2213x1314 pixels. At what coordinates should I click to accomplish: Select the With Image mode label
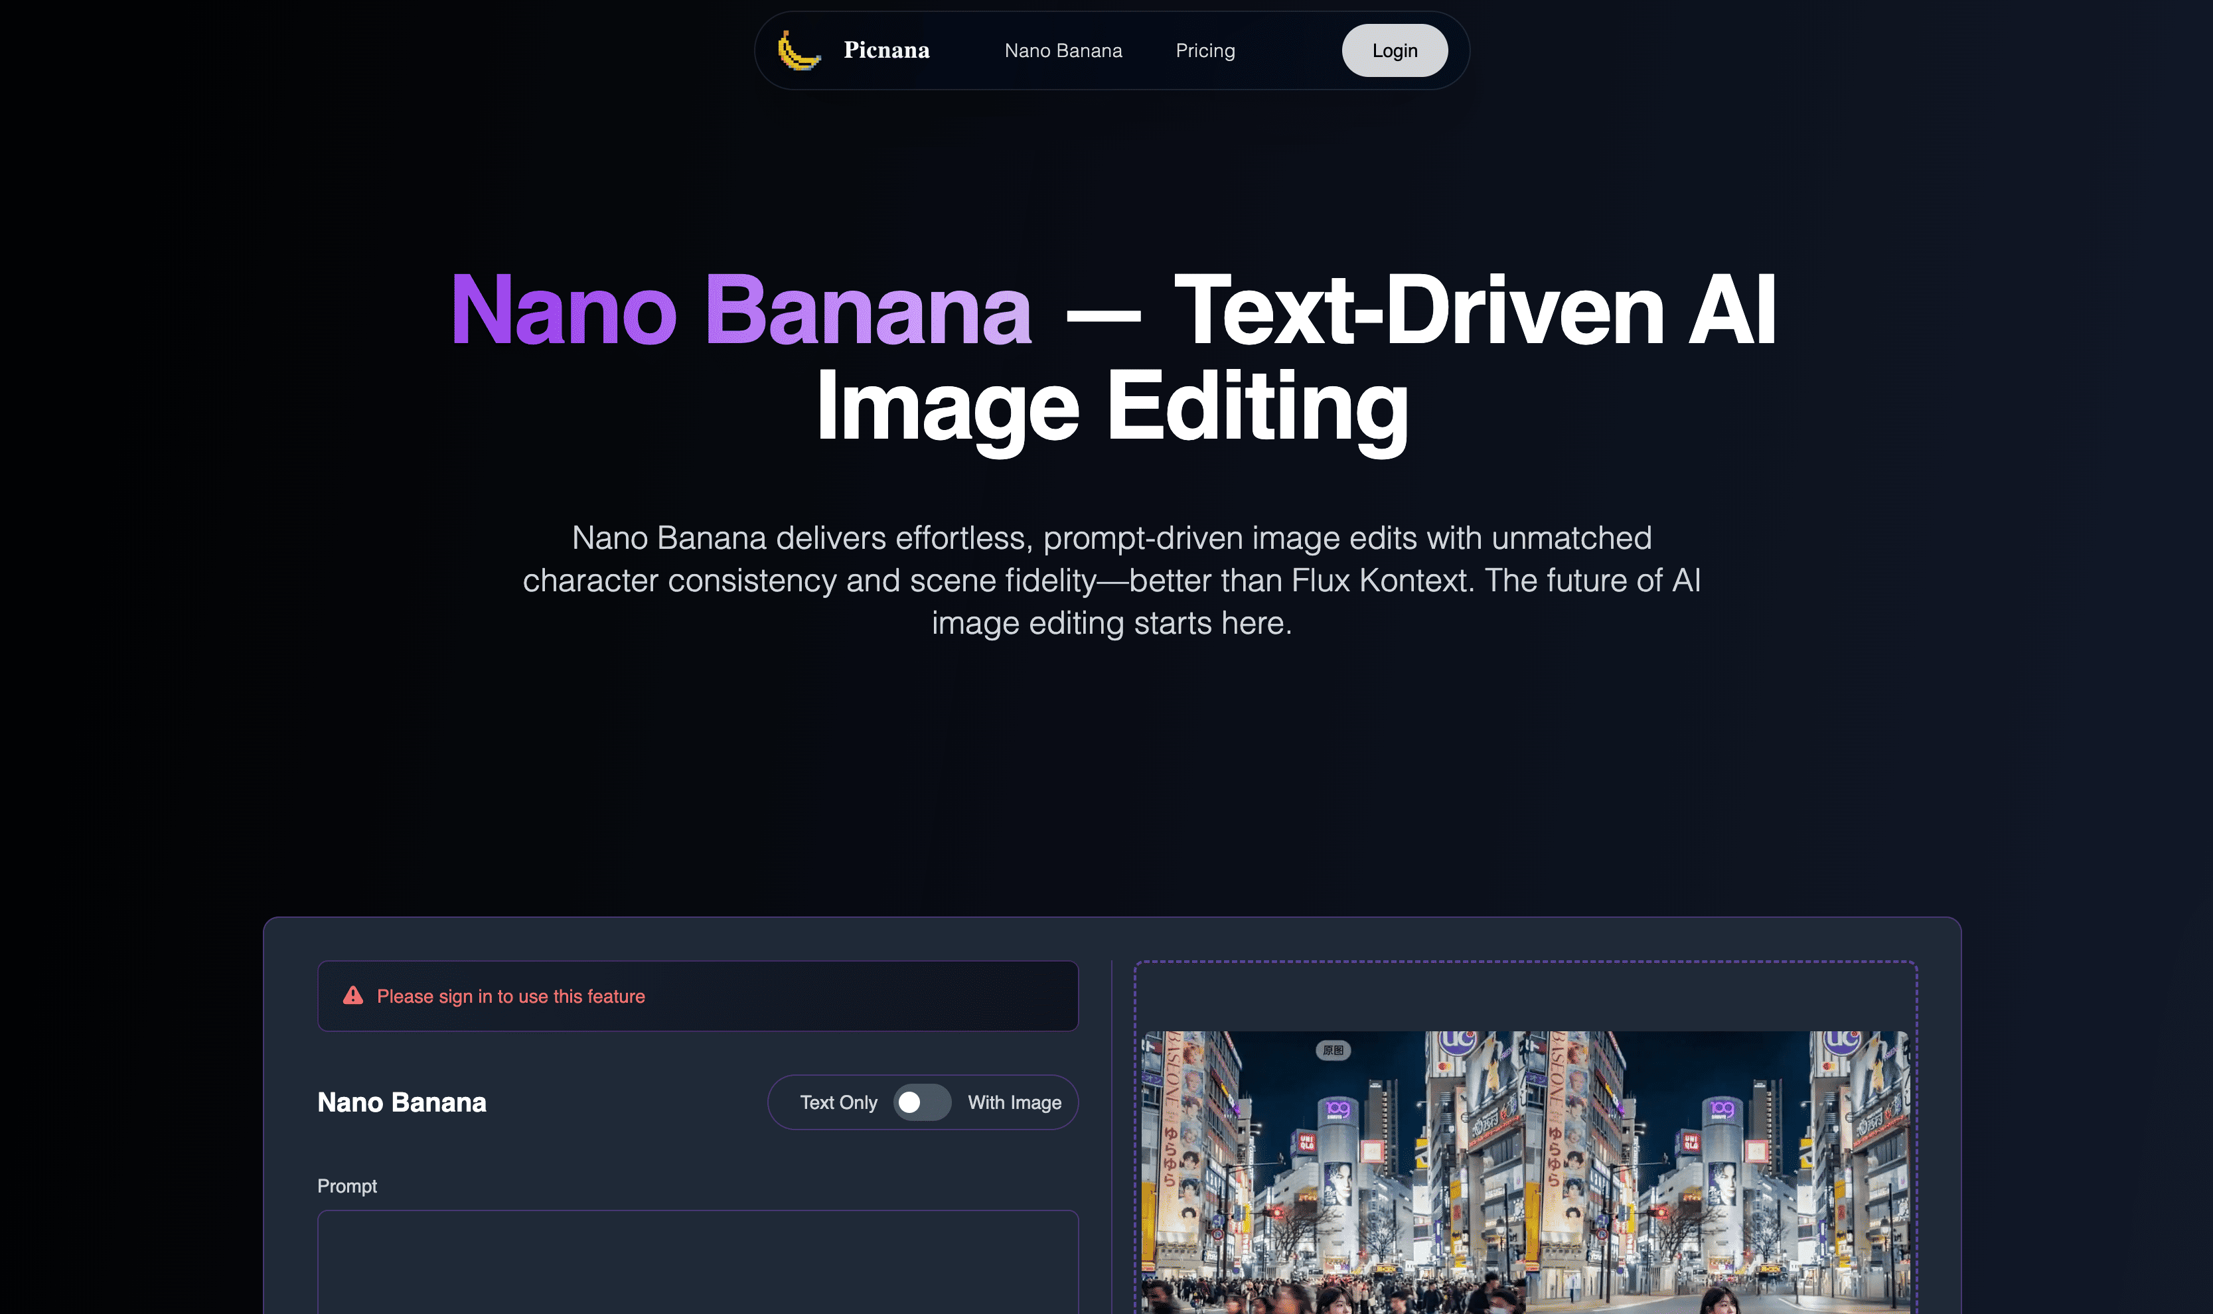coord(1014,1102)
